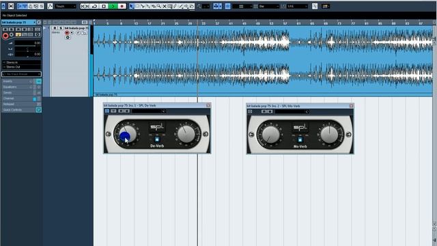Viewport: 437px width, 246px height.
Task: Mute the track with the M button
Action: 55,28
